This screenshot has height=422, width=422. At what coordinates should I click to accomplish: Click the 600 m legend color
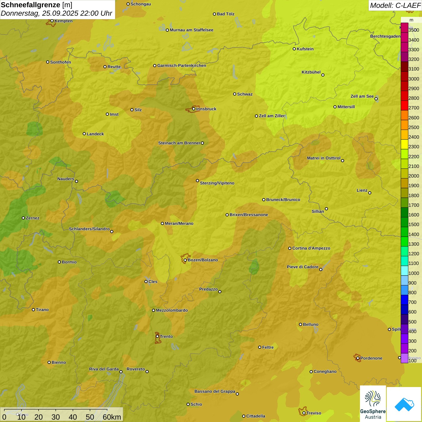point(405,310)
